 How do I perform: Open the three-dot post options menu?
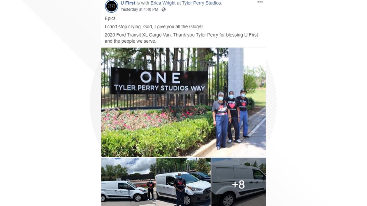(260, 2)
